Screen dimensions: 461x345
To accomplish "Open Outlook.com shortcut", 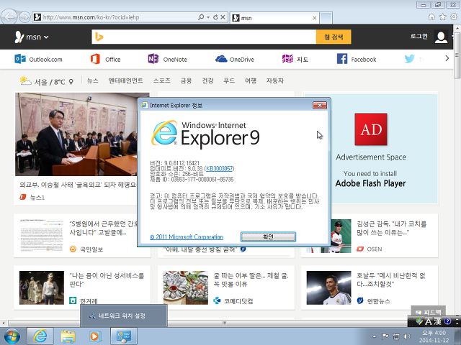I will tap(38, 59).
